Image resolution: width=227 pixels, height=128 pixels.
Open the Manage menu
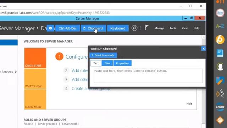coord(159,28)
